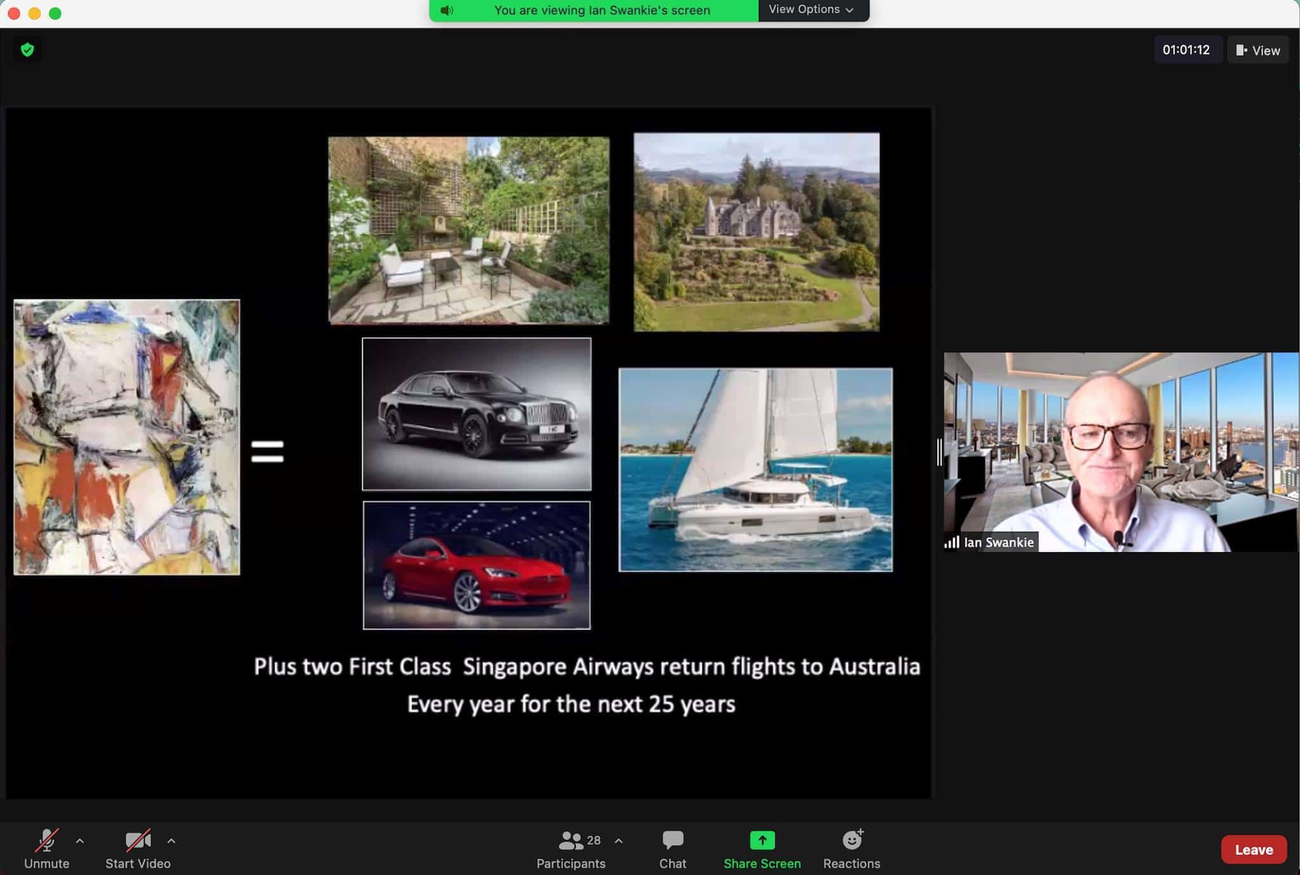Click the green encryption shield icon
Screen dimensions: 1300x875
[x=27, y=49]
